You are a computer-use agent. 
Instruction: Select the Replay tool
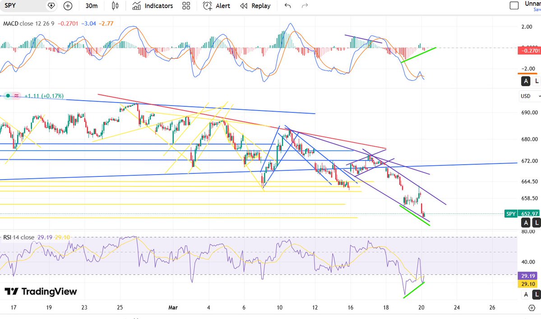pyautogui.click(x=255, y=6)
